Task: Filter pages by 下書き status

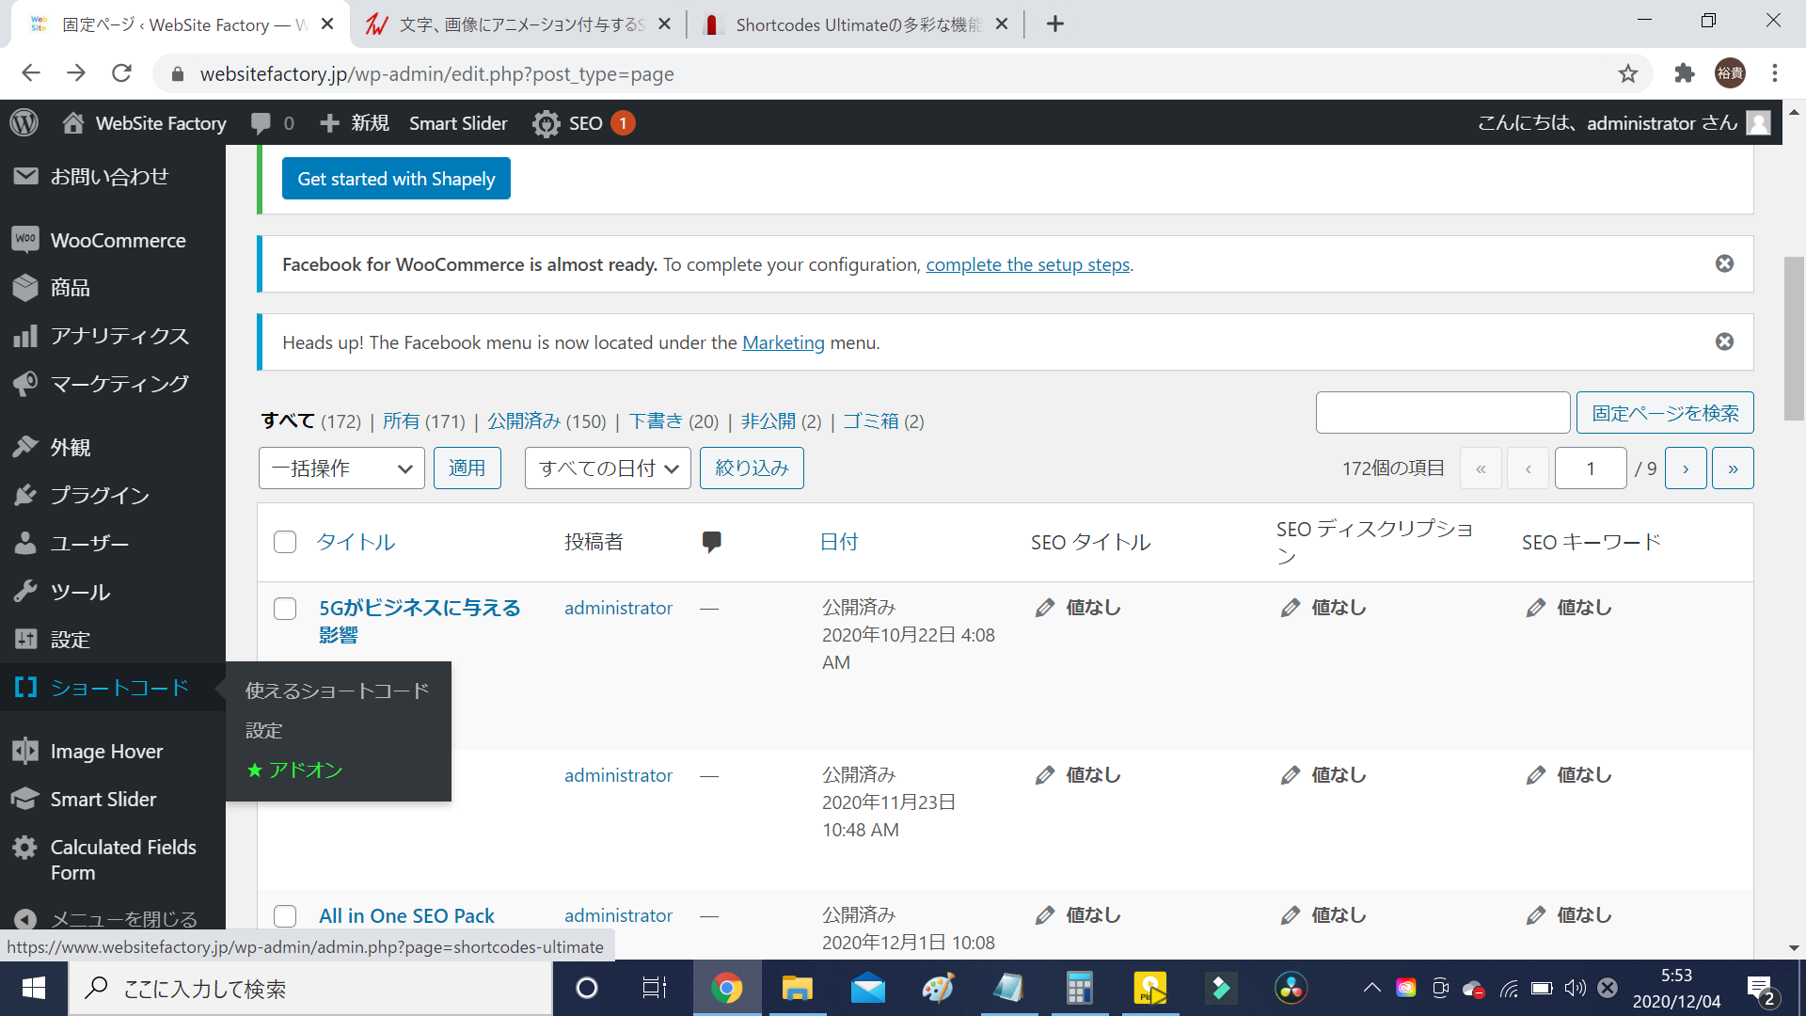Action: 656,421
